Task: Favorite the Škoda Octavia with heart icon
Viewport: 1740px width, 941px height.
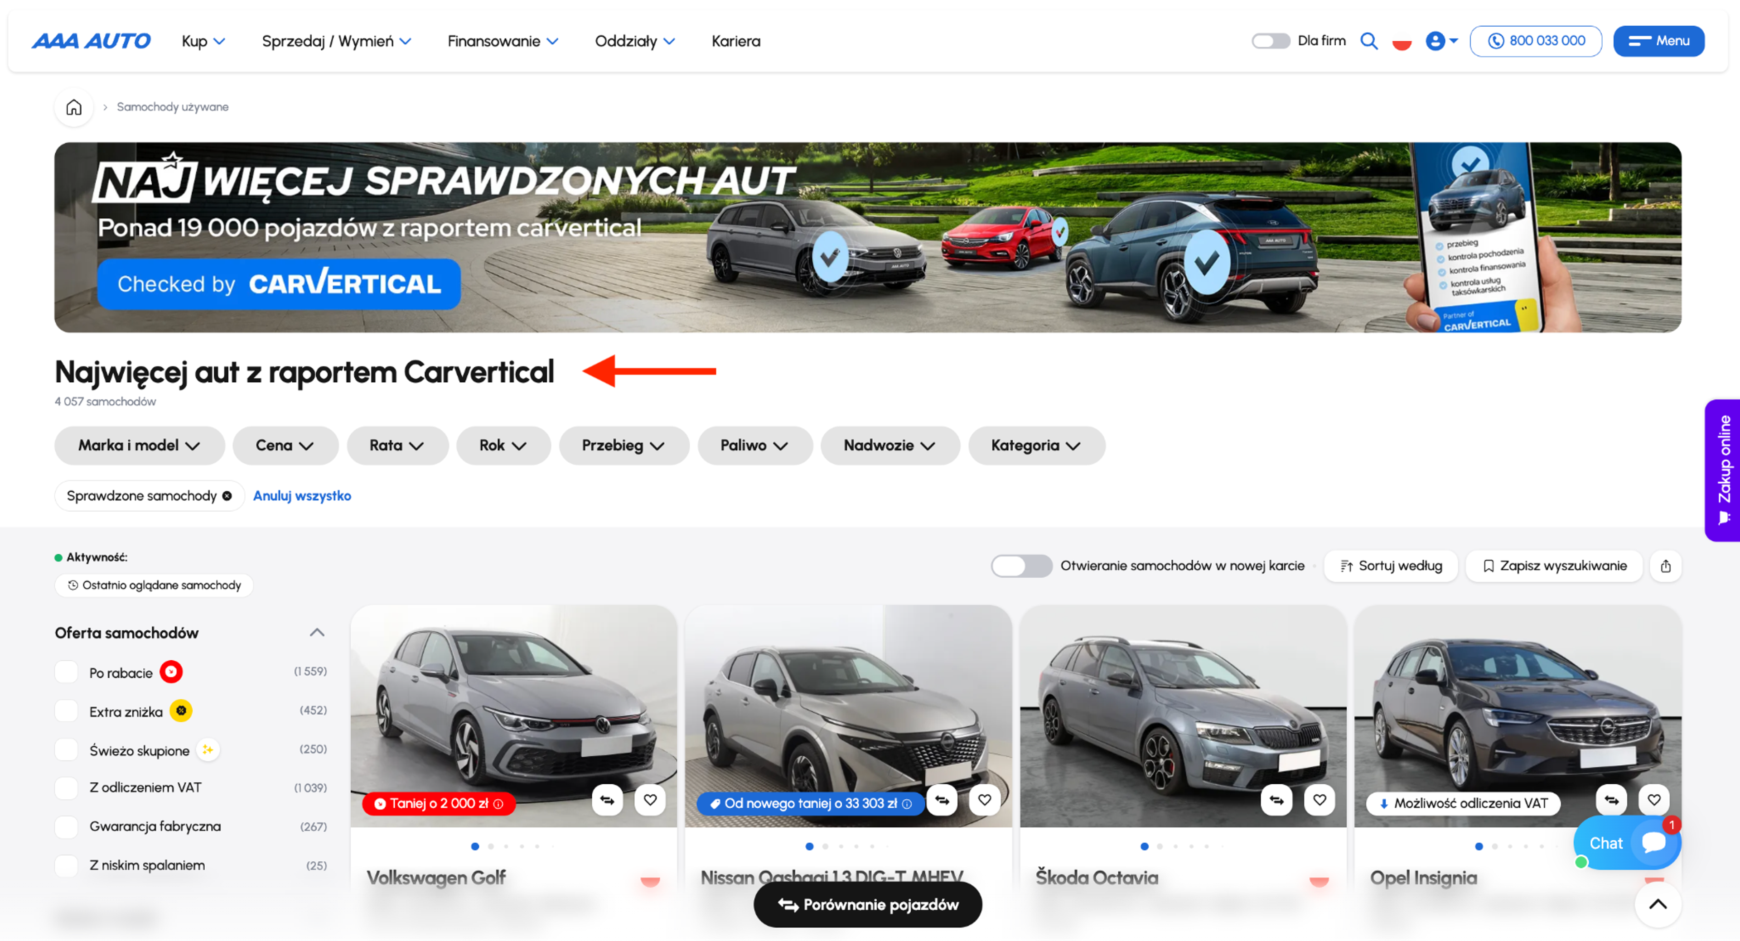Action: click(x=1319, y=800)
